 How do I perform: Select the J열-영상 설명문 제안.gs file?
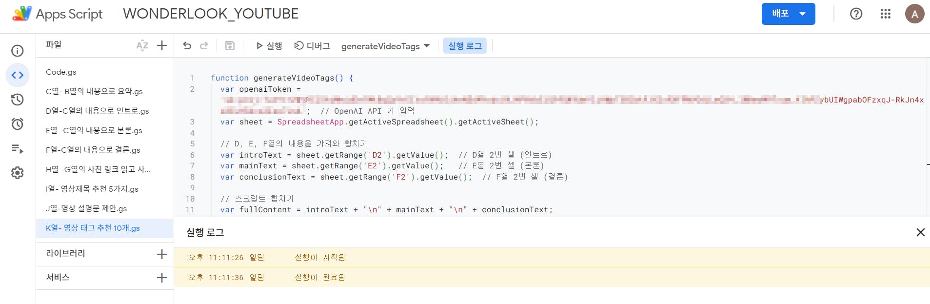point(86,208)
